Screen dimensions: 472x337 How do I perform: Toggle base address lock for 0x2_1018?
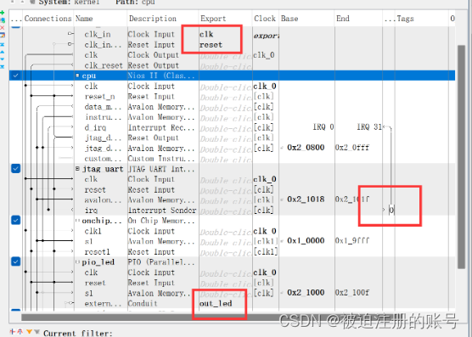point(283,199)
